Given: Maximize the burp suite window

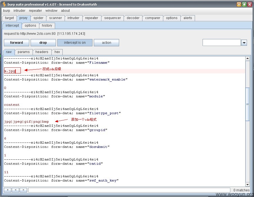Looking at the screenshot, I should (244, 4).
